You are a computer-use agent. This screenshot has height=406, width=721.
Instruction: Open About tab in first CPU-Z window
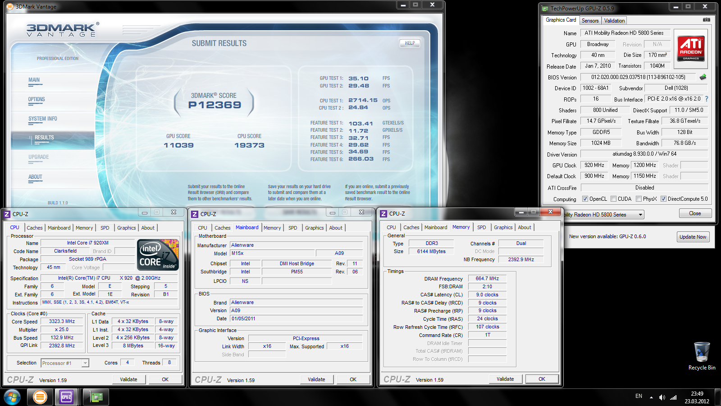point(148,228)
